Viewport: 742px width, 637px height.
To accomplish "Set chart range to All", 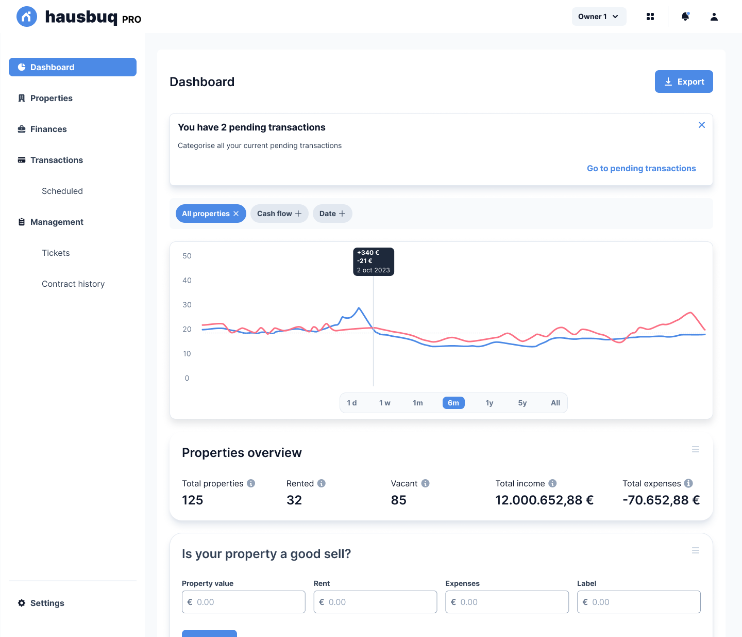I will pos(555,403).
